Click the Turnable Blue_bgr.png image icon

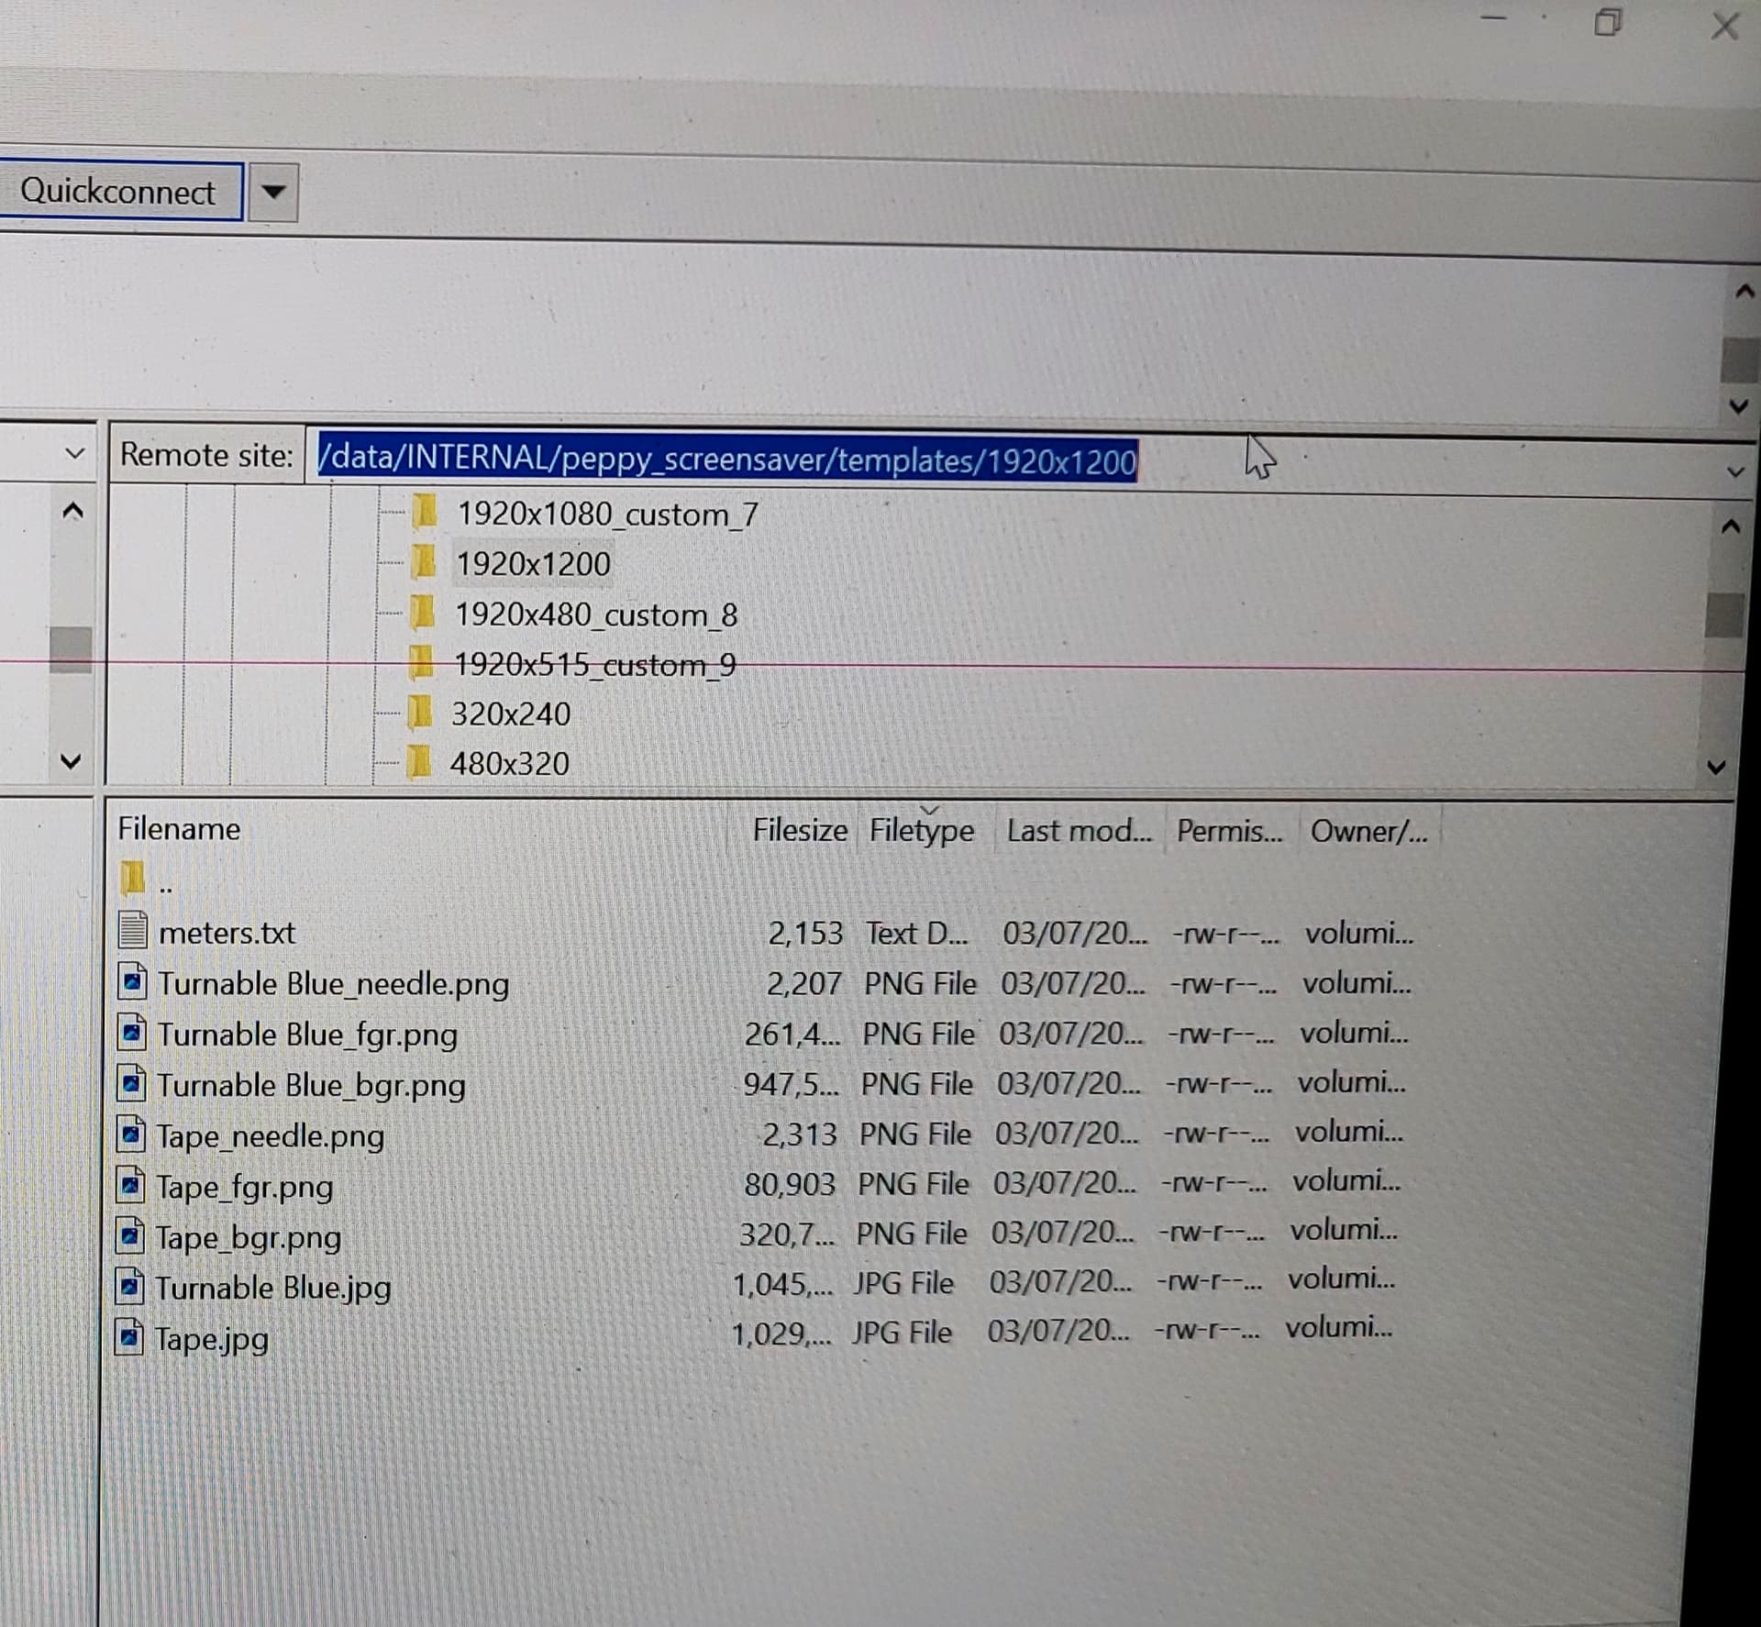132,1083
